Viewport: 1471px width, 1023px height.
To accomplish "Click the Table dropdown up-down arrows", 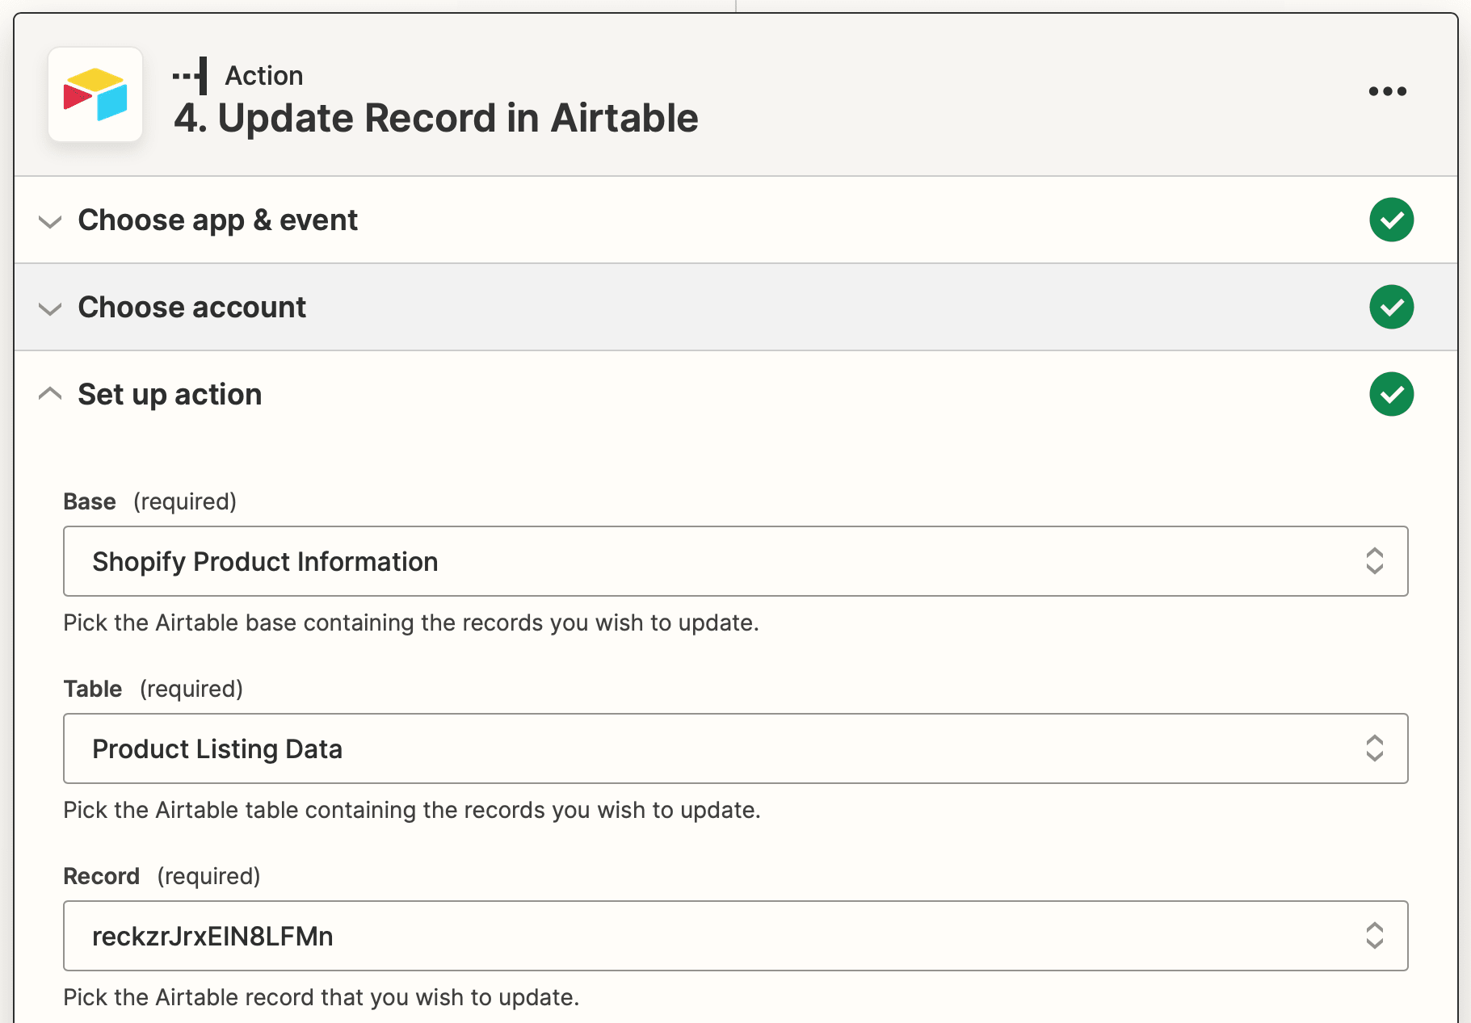I will (1374, 748).
